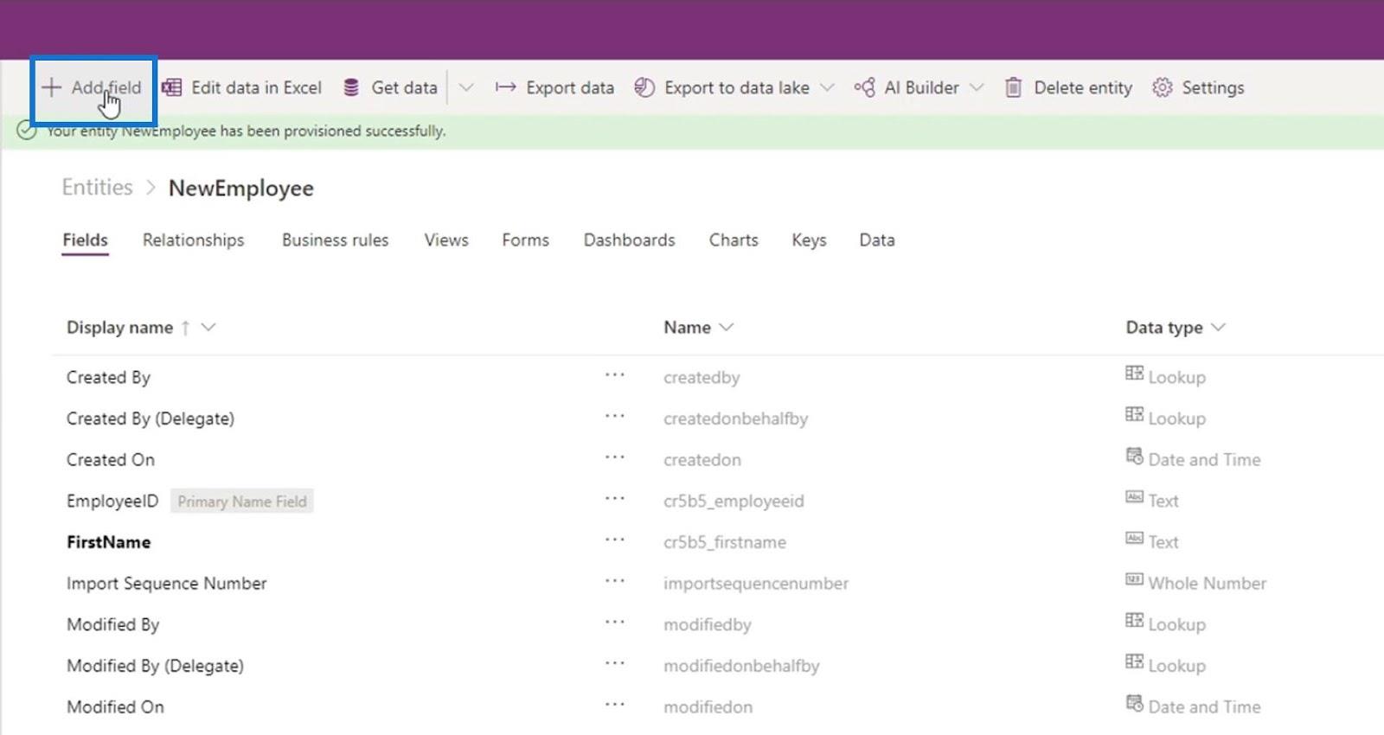This screenshot has width=1384, height=735.
Task: Sort by Display name column header
Action: click(119, 328)
